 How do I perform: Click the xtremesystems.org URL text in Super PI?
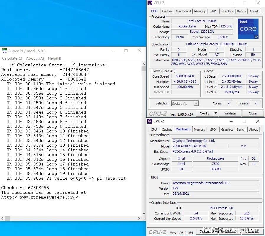coord(40,197)
